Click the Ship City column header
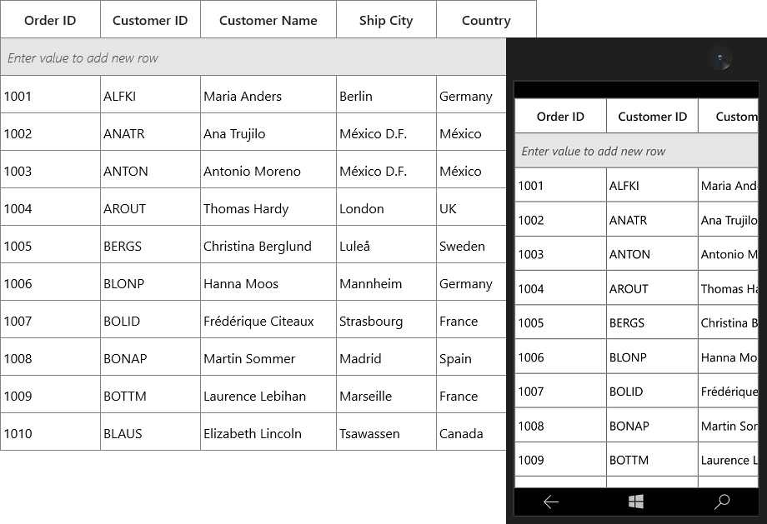Image resolution: width=767 pixels, height=524 pixels. (386, 20)
